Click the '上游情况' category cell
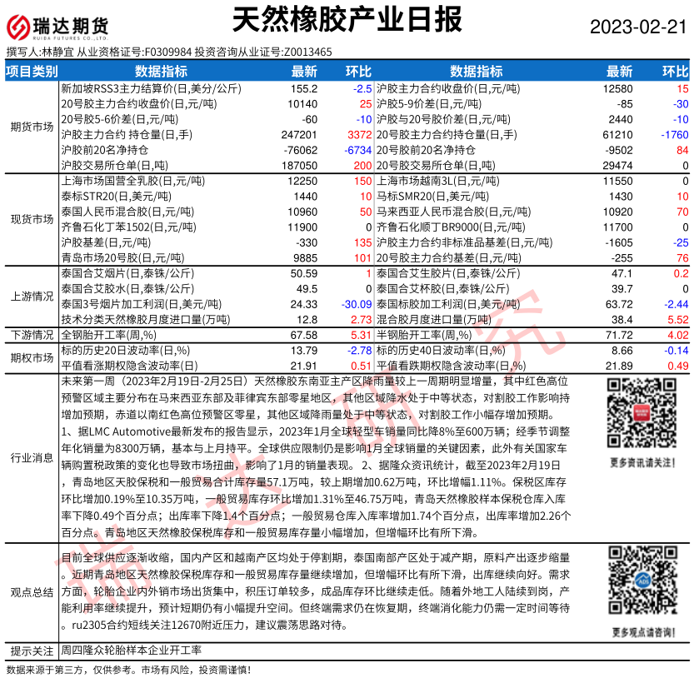This screenshot has height=678, width=694. 32,296
